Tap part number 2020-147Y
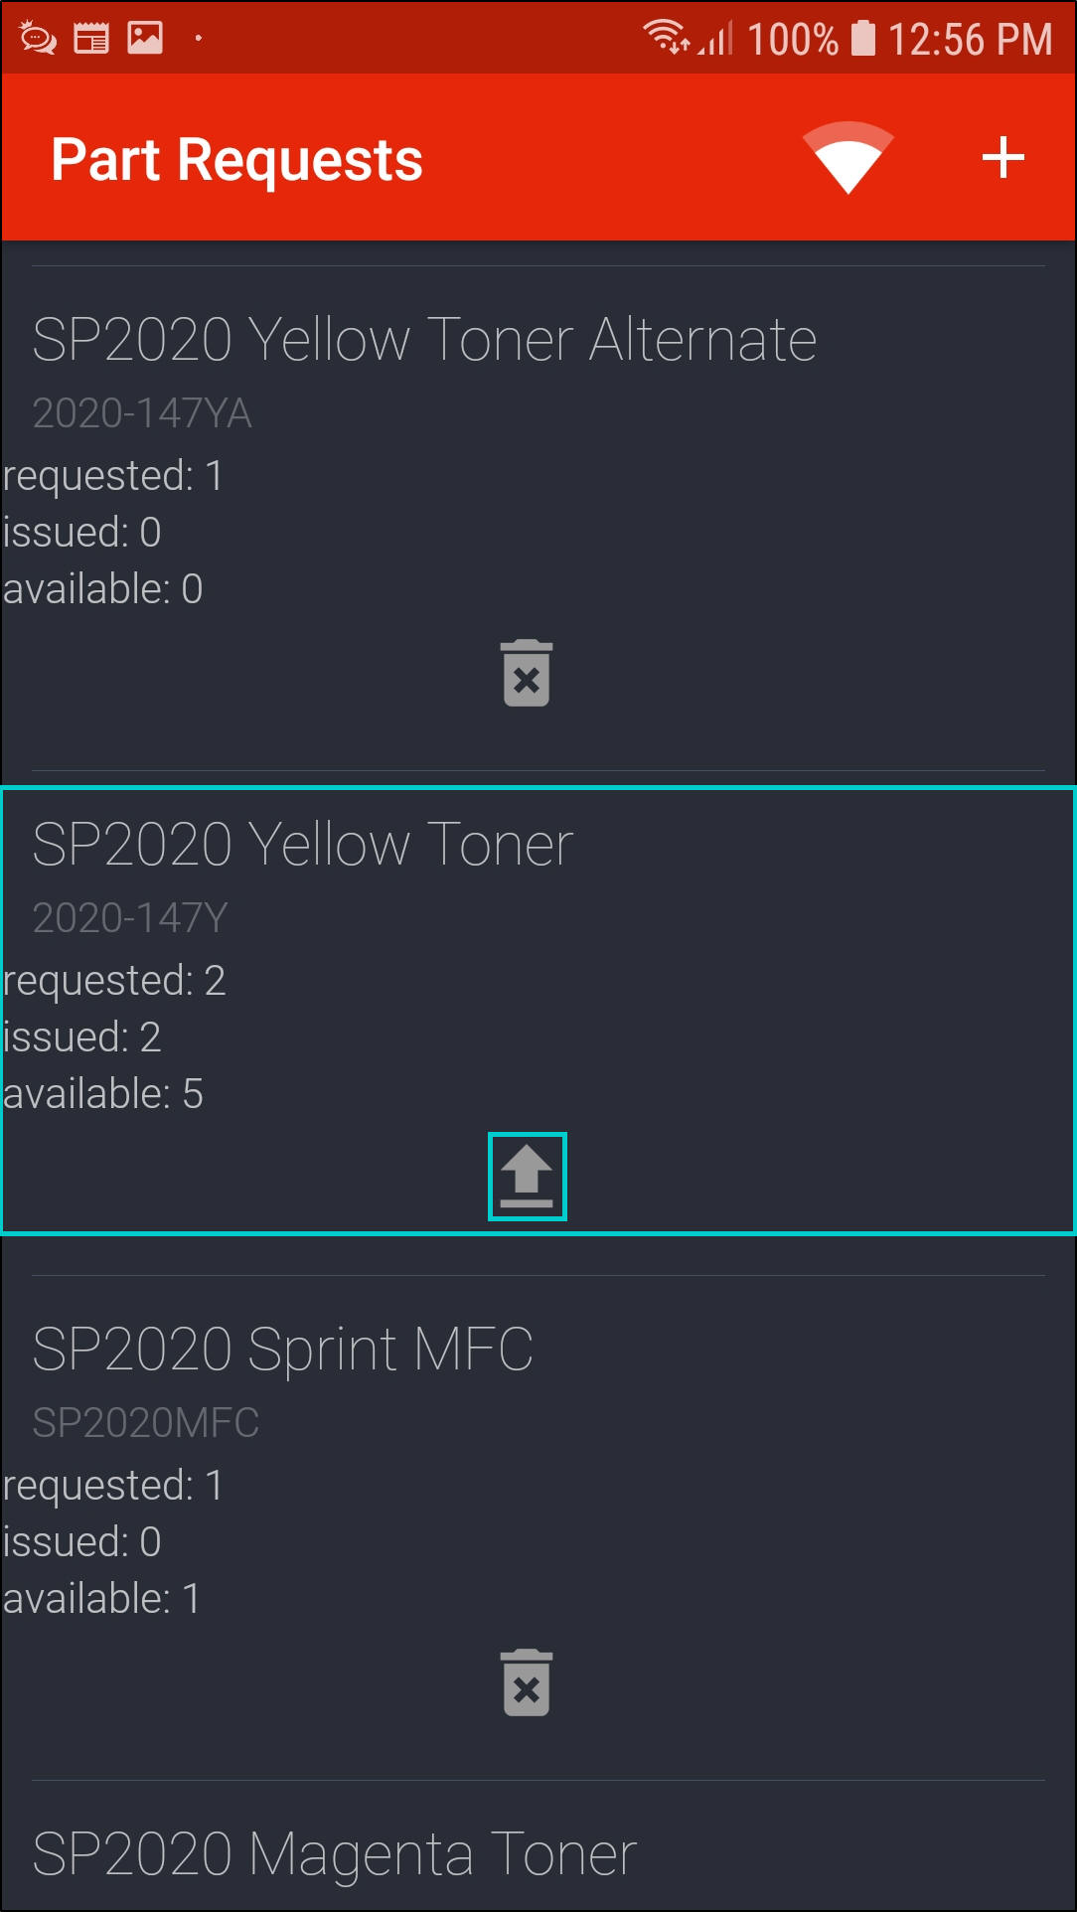1077x1912 pixels. [130, 918]
